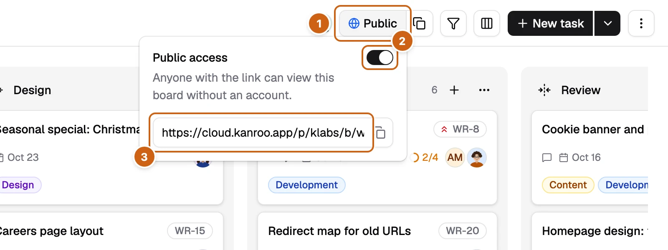Open the Redirect map for old URLs card
Screen dimensions: 668x250
pos(339,231)
